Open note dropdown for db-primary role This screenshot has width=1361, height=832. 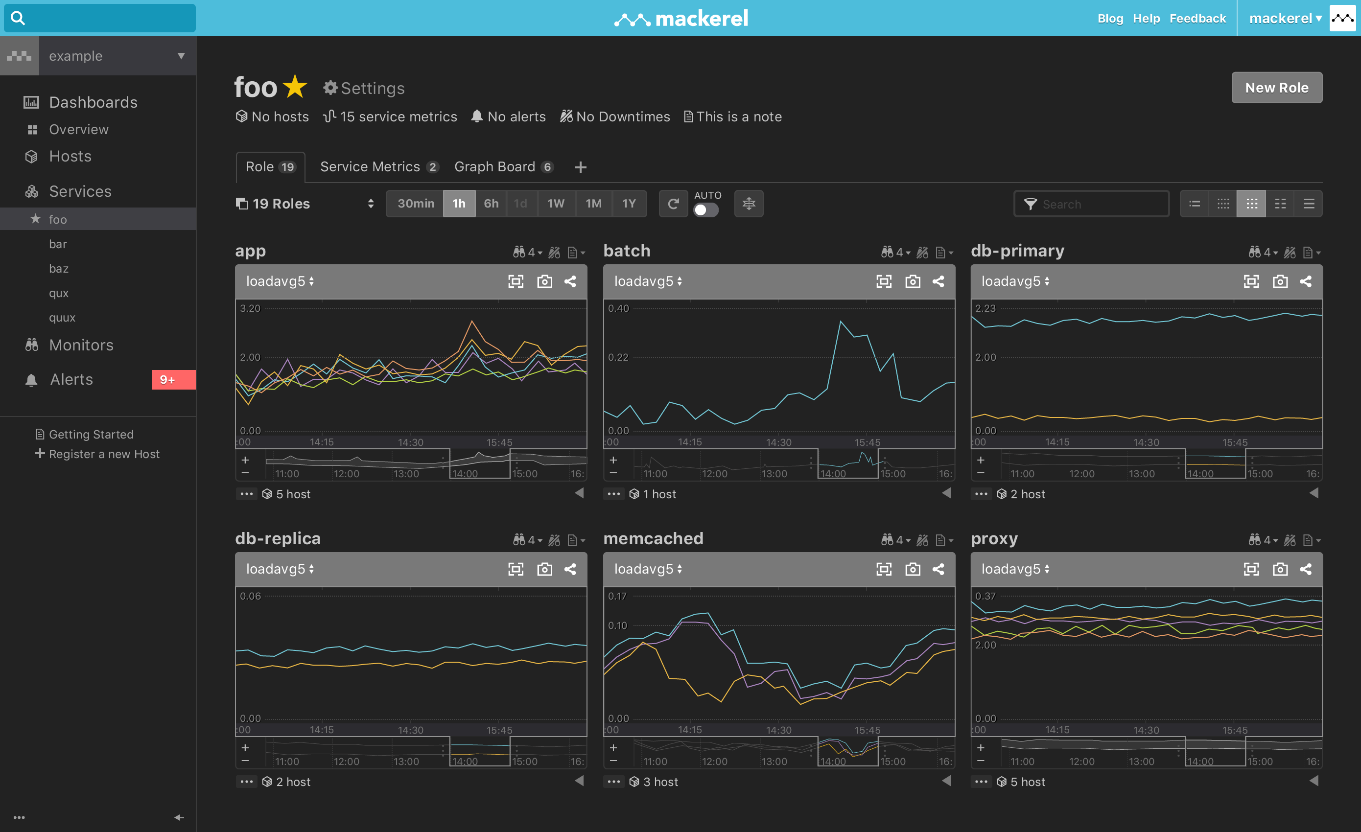point(1311,253)
